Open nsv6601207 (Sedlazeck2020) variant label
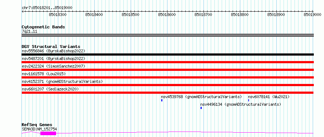 click(50, 89)
